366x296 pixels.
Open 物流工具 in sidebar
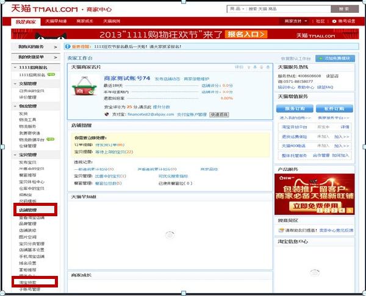27,119
